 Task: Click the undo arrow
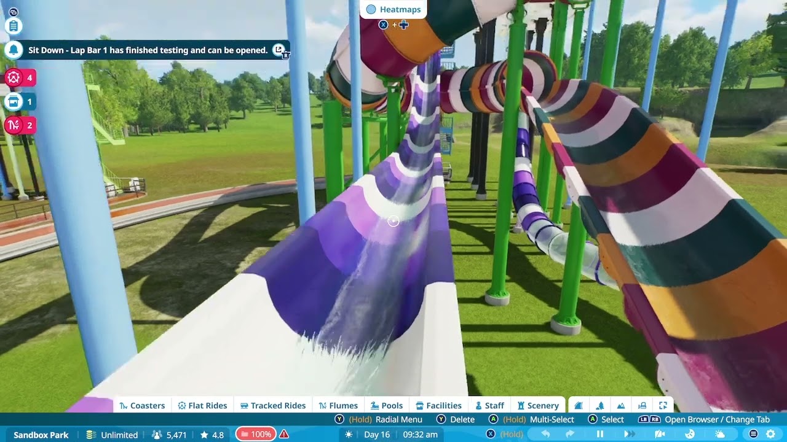coord(545,434)
